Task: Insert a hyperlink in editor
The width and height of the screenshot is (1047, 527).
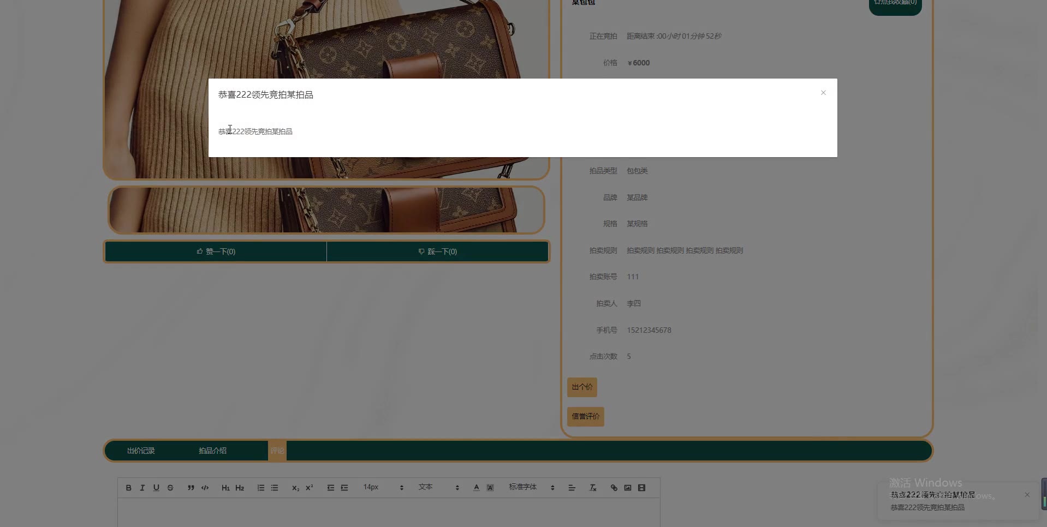Action: [x=614, y=488]
